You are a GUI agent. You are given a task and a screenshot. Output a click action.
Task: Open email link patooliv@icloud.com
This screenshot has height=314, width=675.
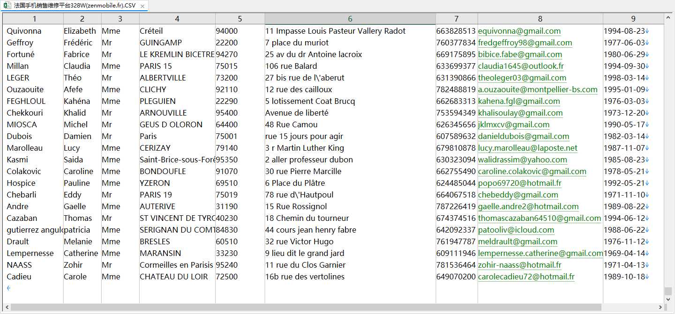click(x=516, y=230)
